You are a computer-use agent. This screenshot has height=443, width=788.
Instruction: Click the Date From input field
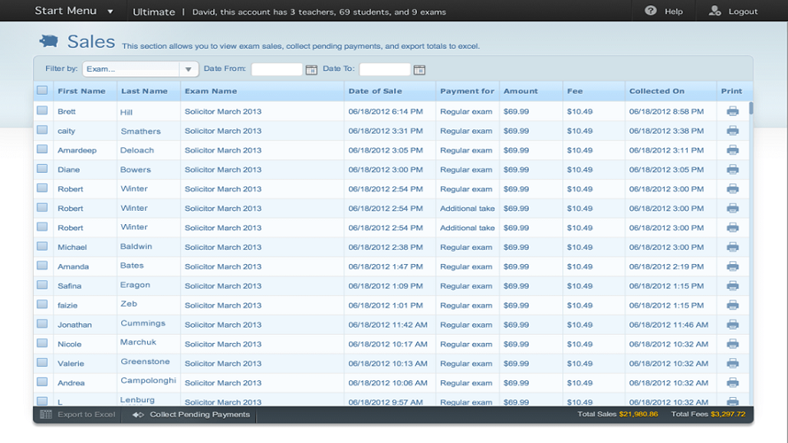(x=276, y=69)
